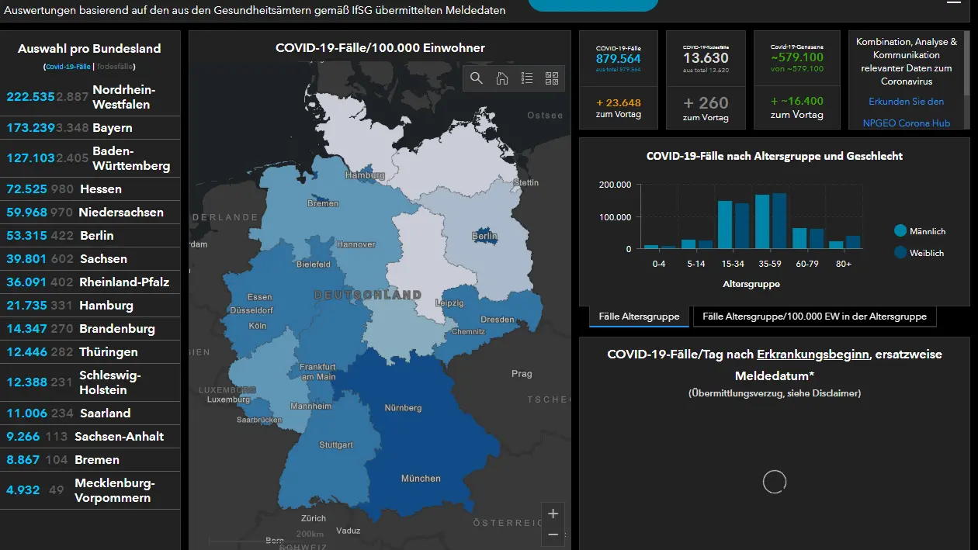Zoom out on the map

click(553, 534)
